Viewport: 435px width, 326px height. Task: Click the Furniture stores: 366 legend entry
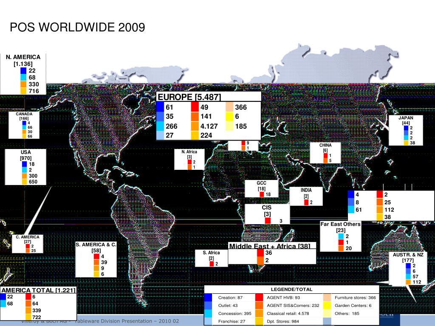[x=355, y=298]
